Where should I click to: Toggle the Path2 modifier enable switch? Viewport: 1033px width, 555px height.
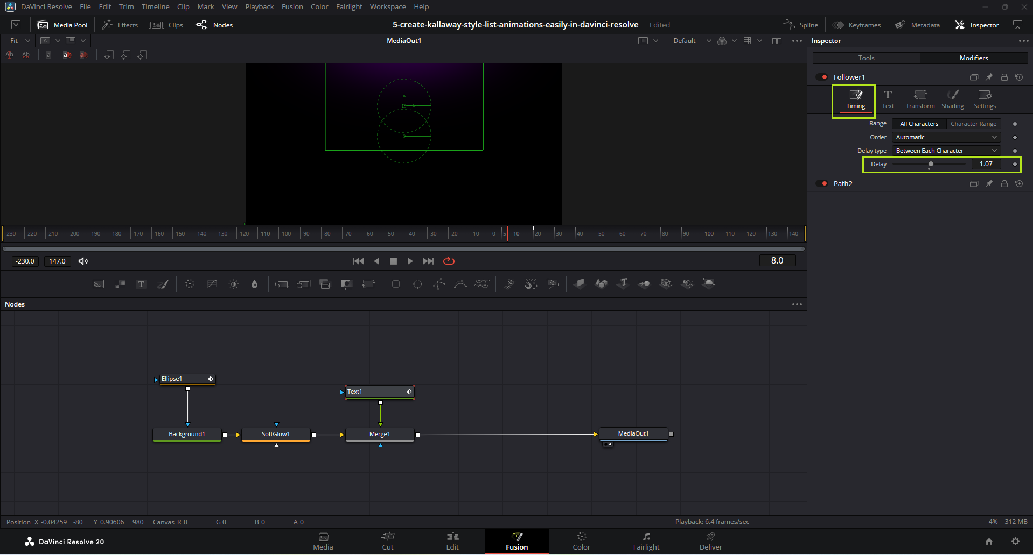(822, 183)
